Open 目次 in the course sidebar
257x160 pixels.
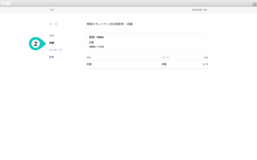(x=52, y=36)
